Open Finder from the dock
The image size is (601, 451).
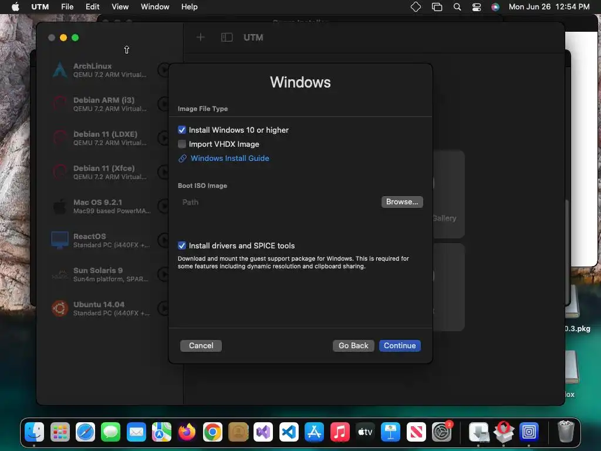coord(35,432)
